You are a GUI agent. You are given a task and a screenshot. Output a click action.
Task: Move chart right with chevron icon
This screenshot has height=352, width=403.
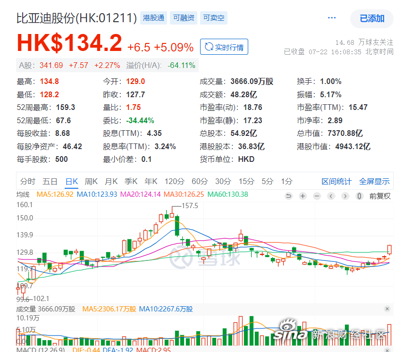click(x=345, y=196)
